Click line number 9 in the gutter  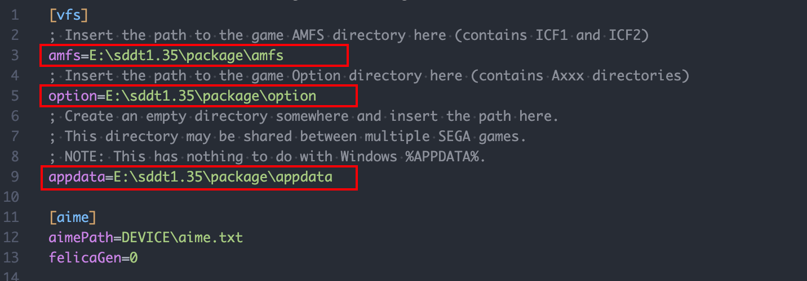(15, 176)
